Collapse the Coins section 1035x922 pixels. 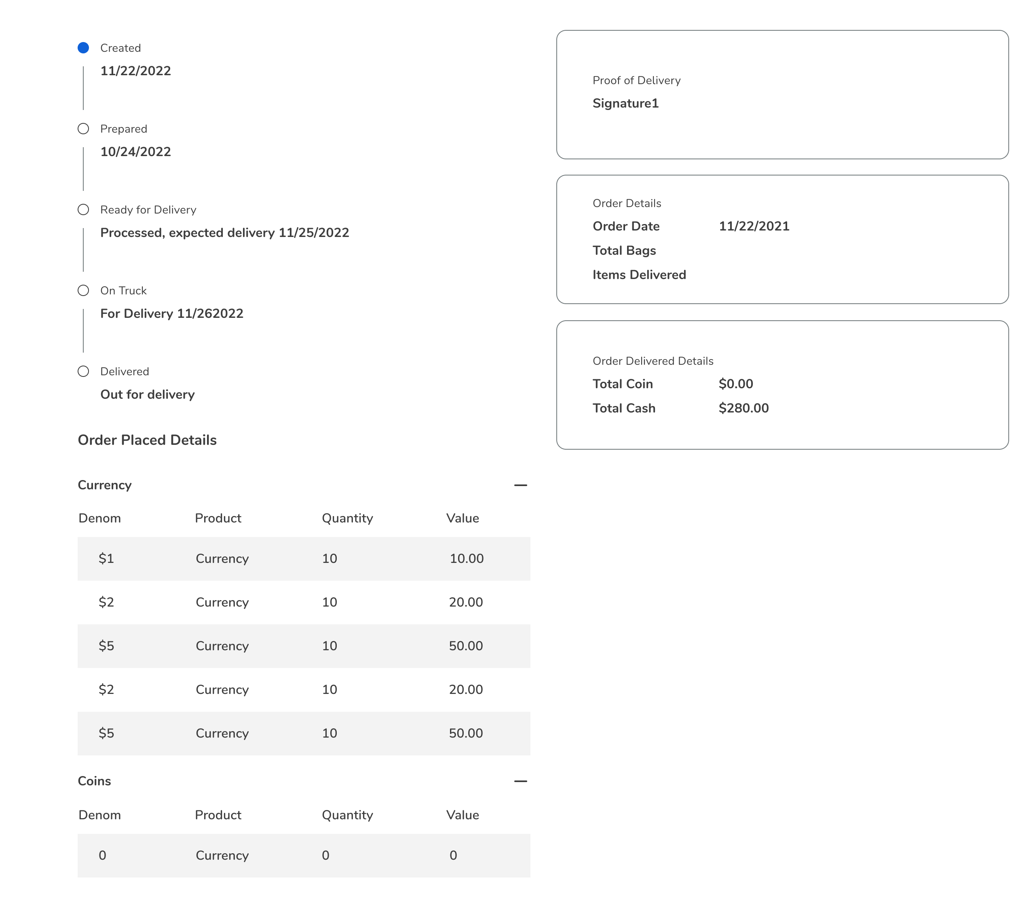coord(521,781)
